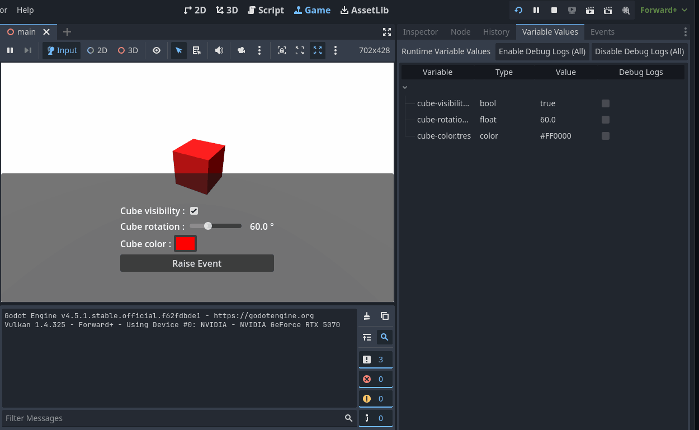The height and width of the screenshot is (430, 699).
Task: Switch to the Events tab
Action: click(602, 32)
